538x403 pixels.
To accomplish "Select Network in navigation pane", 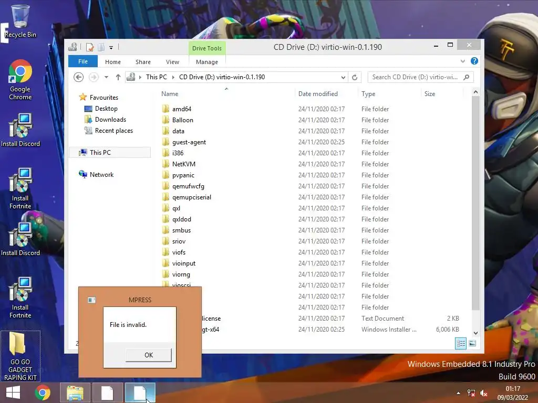I will click(x=101, y=174).
